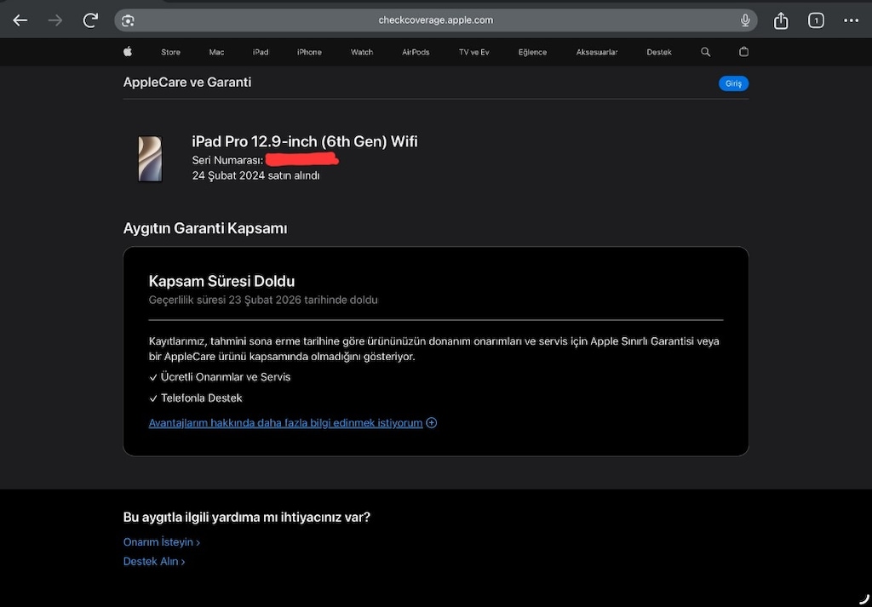The height and width of the screenshot is (607, 872).
Task: Click the forward navigation arrow
Action: coord(55,20)
